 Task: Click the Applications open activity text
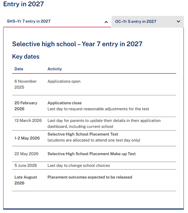point(64,81)
